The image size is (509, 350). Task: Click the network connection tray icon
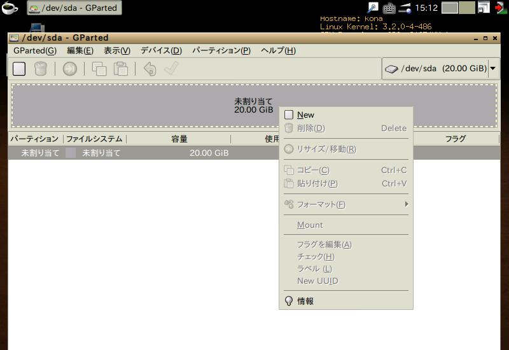pyautogui.click(x=405, y=8)
